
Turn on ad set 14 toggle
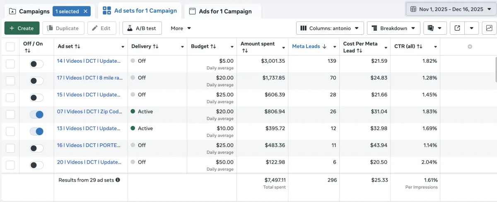pos(36,64)
